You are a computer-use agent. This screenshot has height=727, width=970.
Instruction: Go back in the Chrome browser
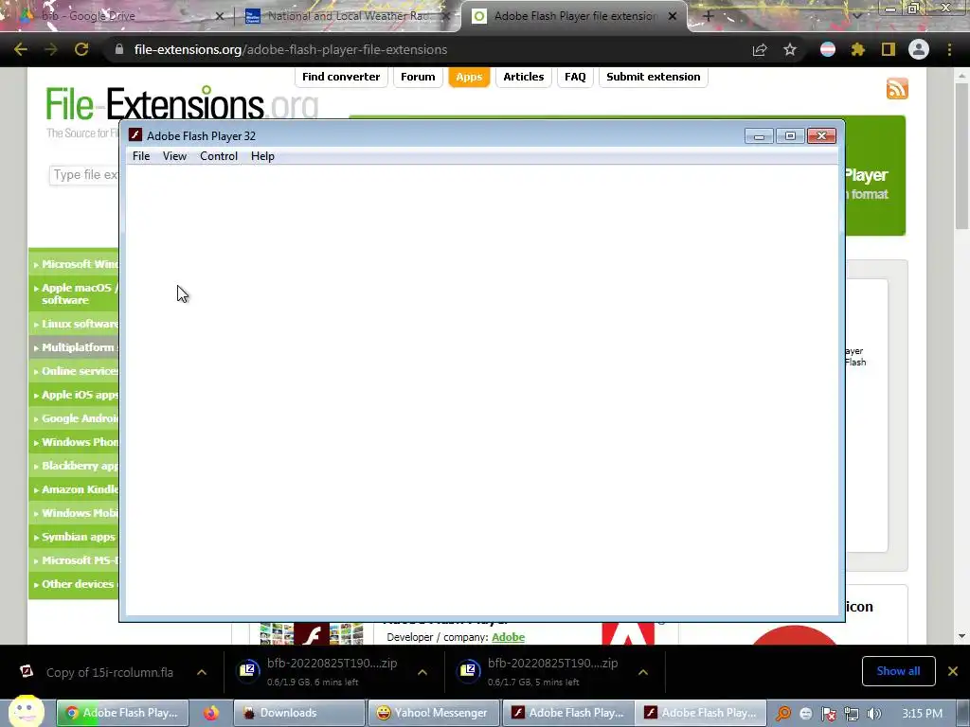point(21,49)
